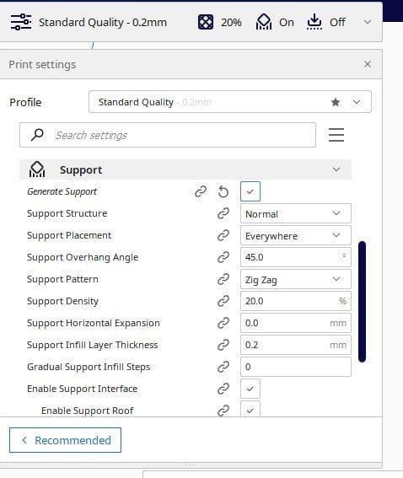Click the Search settings field

[x=168, y=135]
